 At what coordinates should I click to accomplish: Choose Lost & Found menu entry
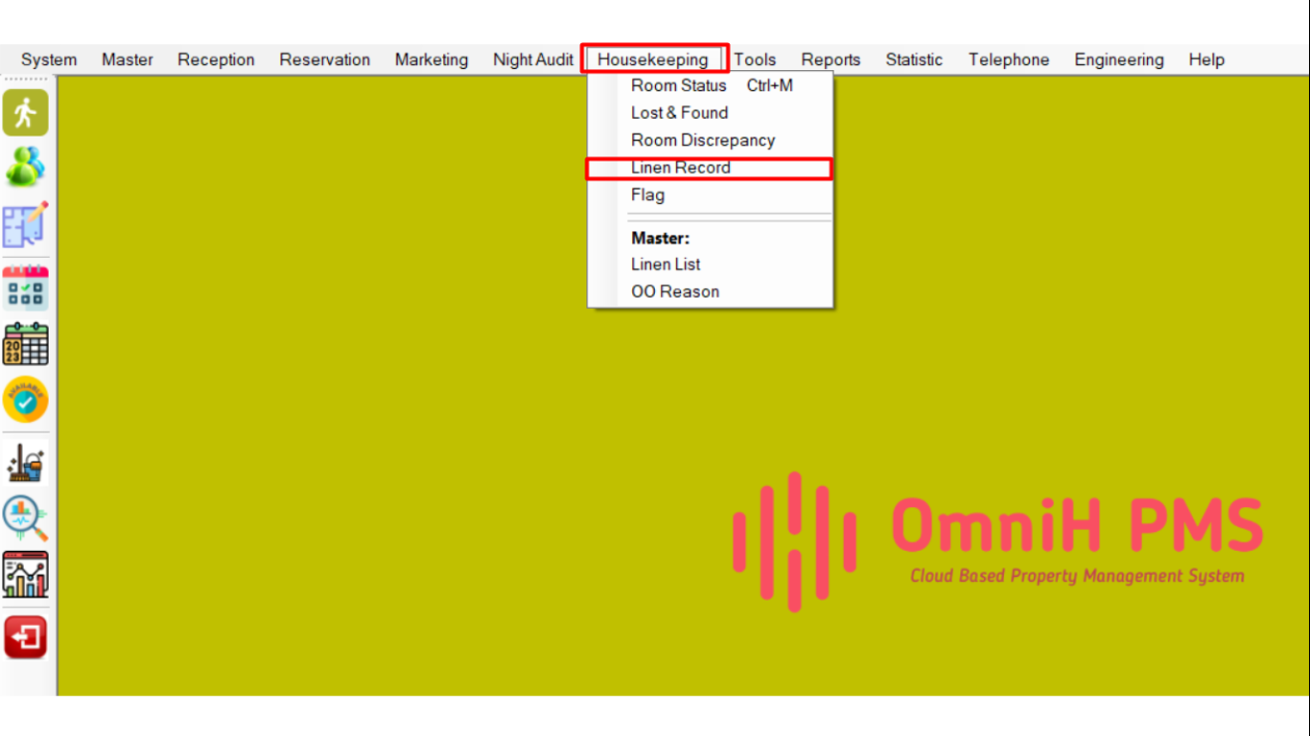click(711, 113)
